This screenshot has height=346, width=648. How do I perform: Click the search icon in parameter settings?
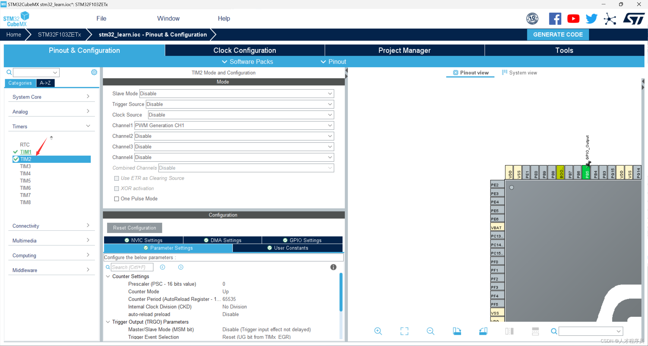tap(108, 267)
